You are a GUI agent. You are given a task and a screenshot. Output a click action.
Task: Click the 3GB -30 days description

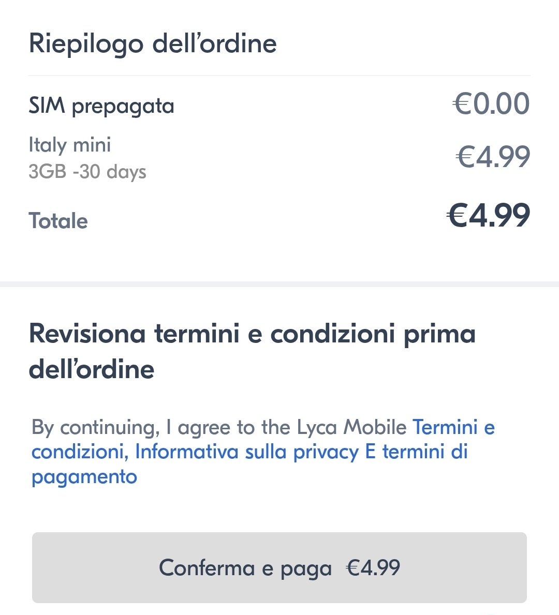click(x=87, y=172)
